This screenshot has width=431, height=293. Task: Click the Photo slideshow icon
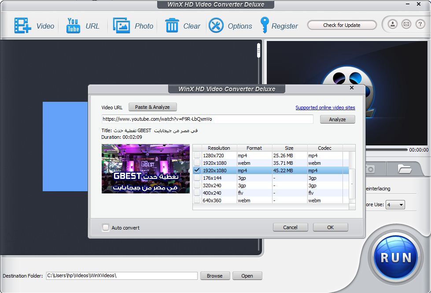[122, 26]
